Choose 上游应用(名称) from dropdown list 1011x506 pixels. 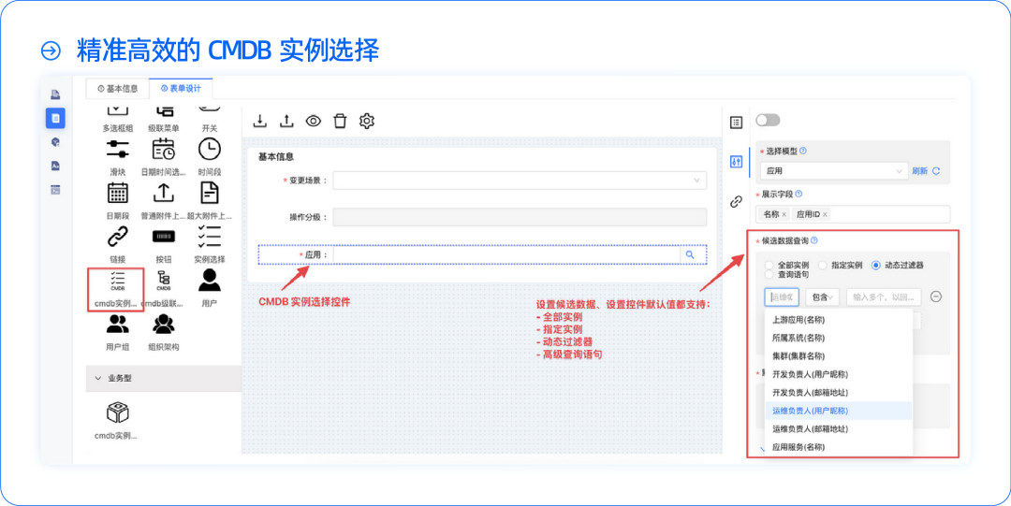[838, 319]
